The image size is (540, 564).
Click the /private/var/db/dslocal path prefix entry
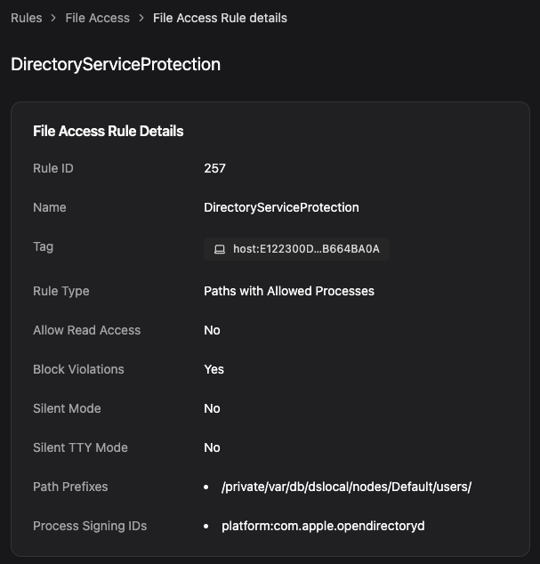point(346,487)
